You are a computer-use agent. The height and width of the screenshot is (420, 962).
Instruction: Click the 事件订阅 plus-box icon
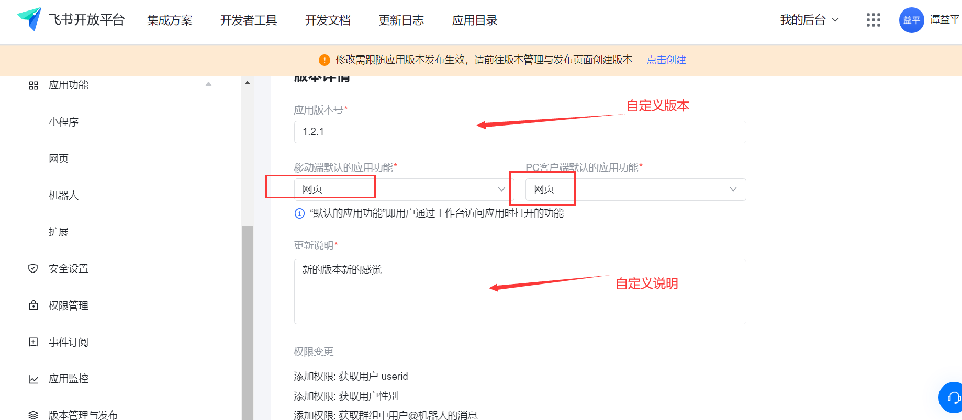coord(33,342)
